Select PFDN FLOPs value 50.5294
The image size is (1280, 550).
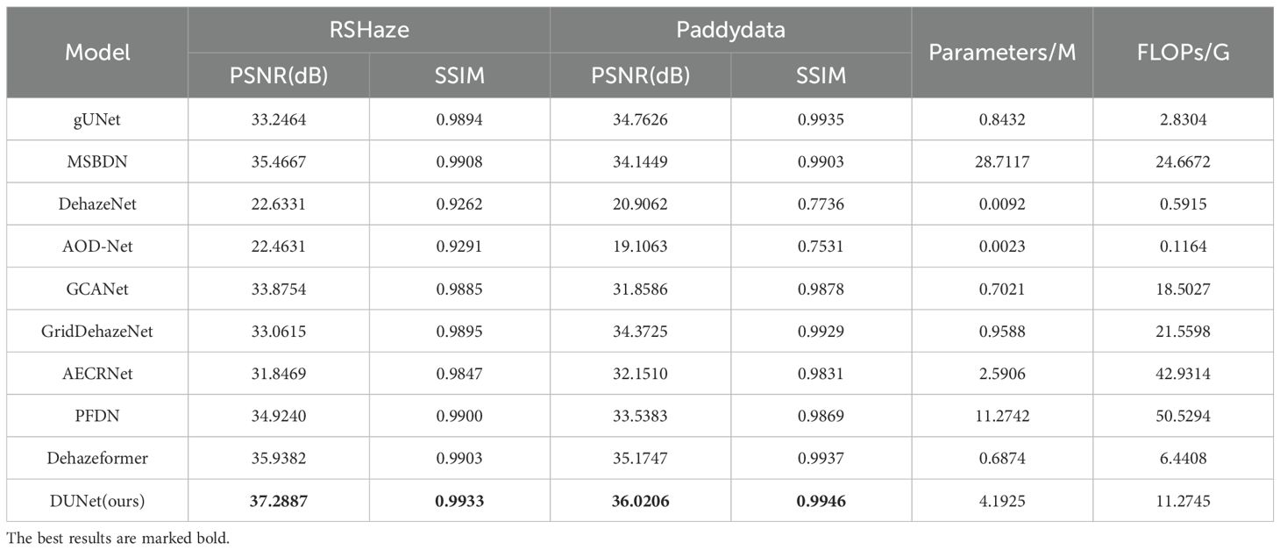[1183, 416]
